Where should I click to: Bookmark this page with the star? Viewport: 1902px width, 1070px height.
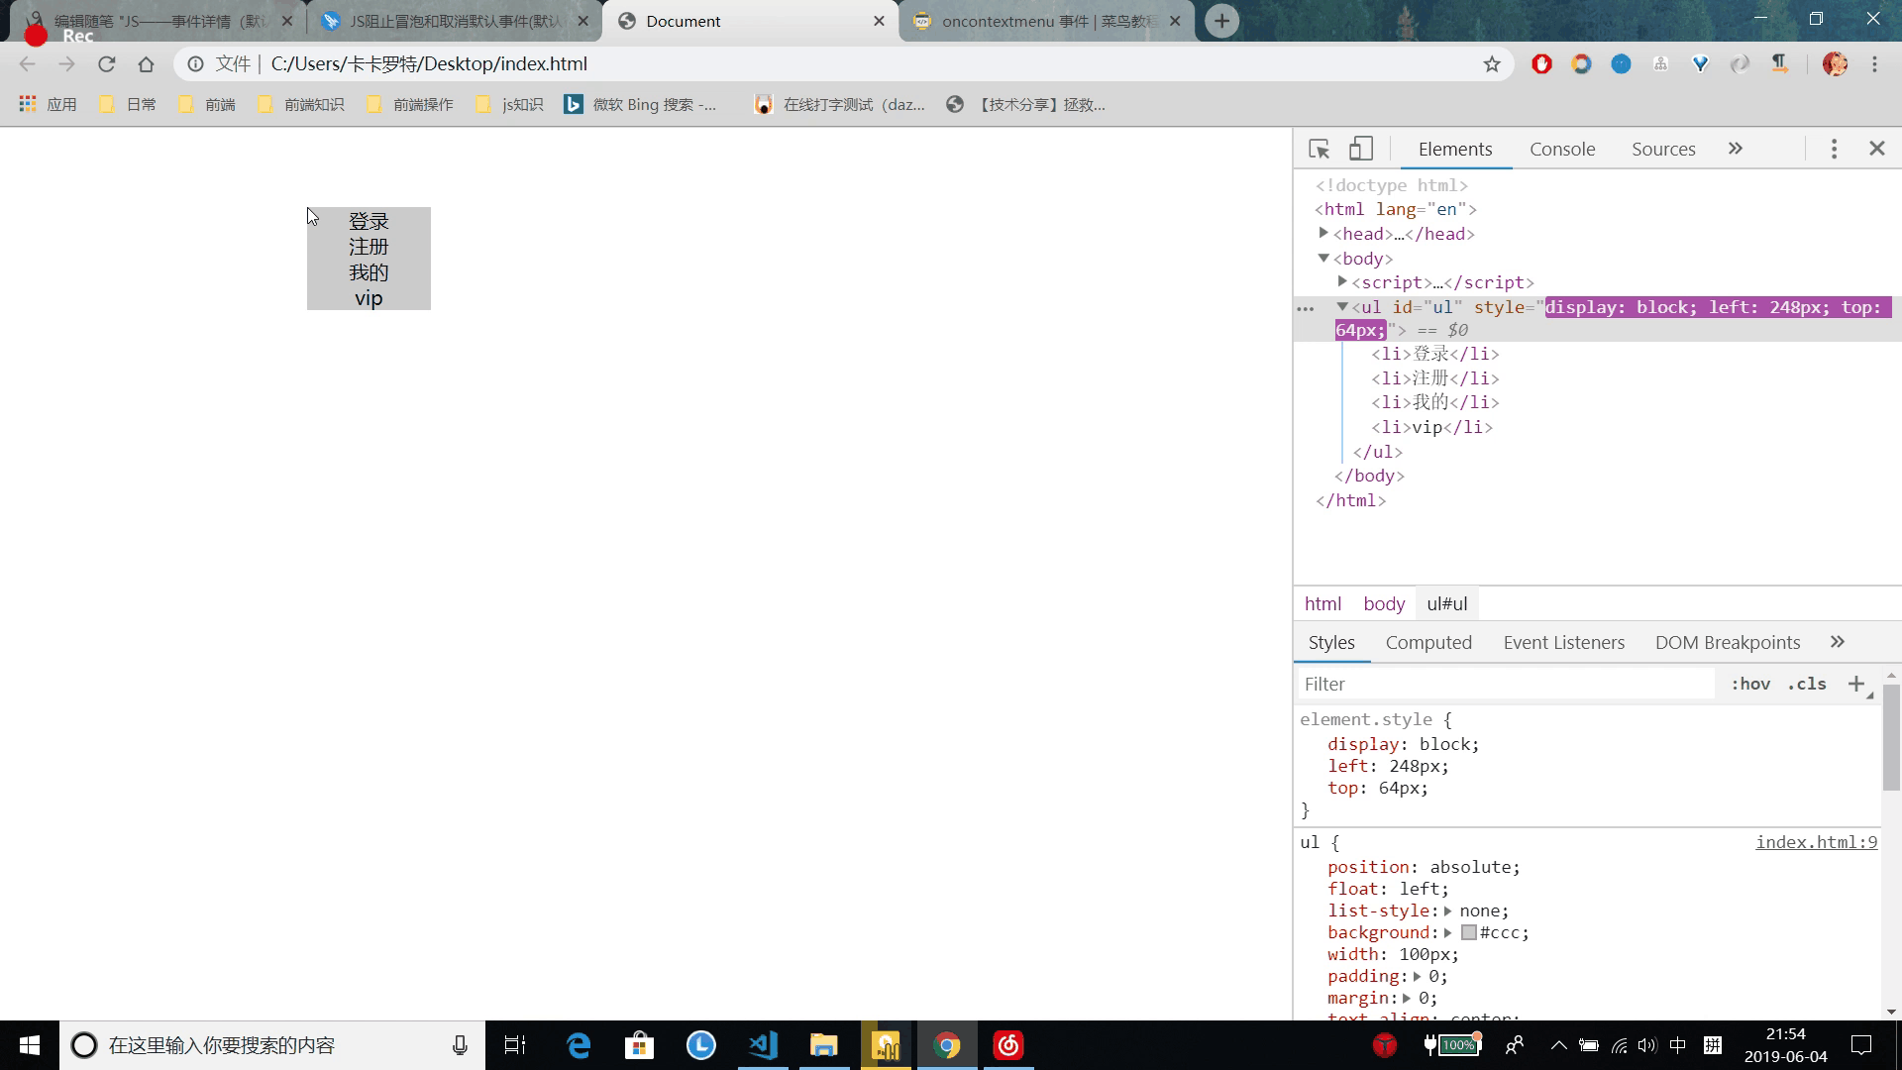pyautogui.click(x=1491, y=64)
